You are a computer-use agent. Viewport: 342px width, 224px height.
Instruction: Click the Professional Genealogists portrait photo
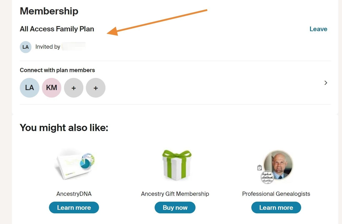[x=278, y=164]
